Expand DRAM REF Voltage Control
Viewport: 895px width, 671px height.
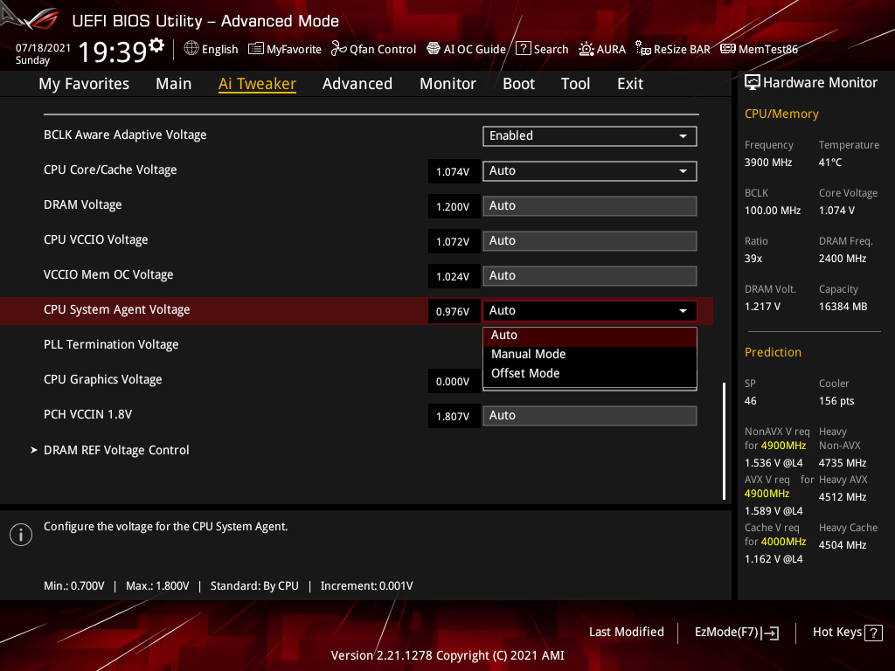click(x=116, y=449)
